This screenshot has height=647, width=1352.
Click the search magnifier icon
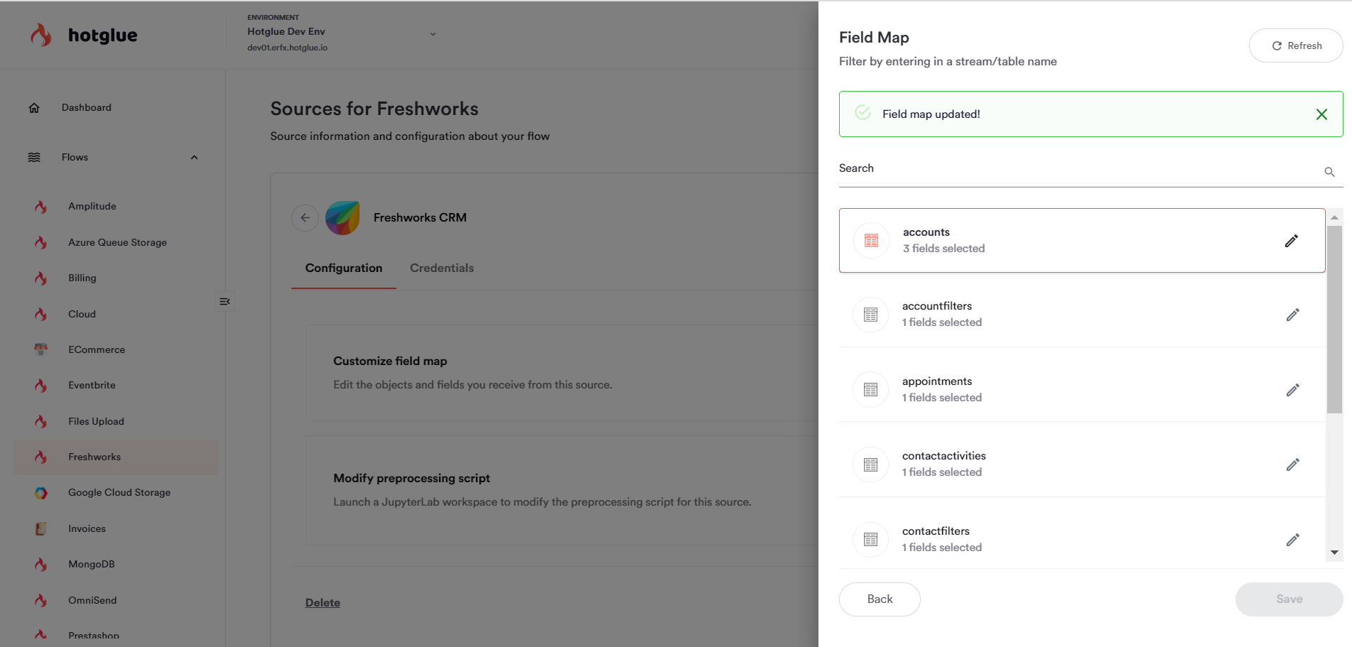(1329, 172)
